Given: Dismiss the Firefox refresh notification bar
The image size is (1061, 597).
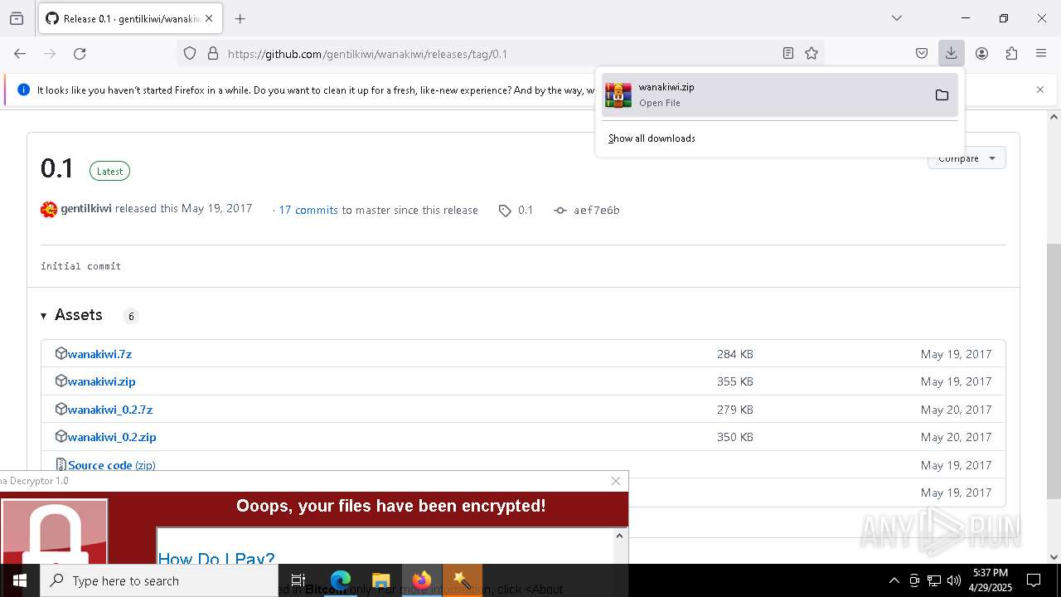Looking at the screenshot, I should pyautogui.click(x=1040, y=90).
